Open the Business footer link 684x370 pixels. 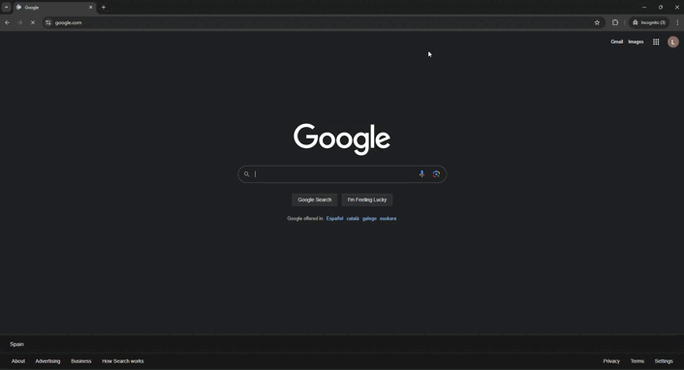(81, 361)
